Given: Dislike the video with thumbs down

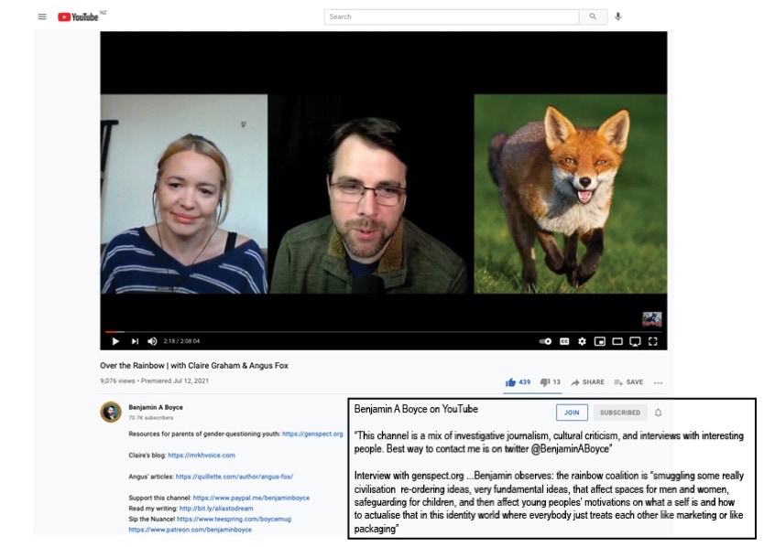Looking at the screenshot, I should click(x=545, y=382).
